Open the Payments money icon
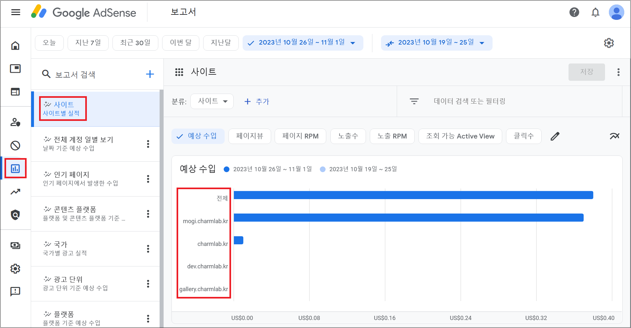Viewport: 631px width, 328px height. pyautogui.click(x=15, y=246)
